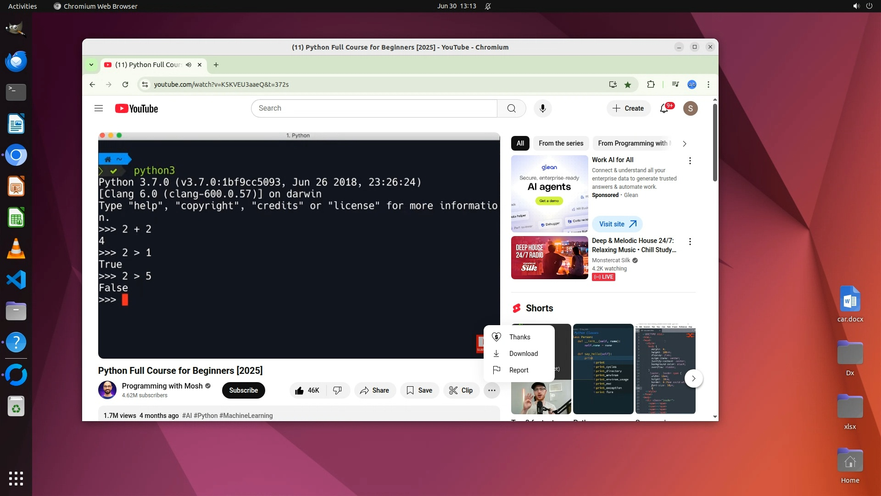Open YouTube notifications bell
Screen dimensions: 881x496
(x=664, y=108)
